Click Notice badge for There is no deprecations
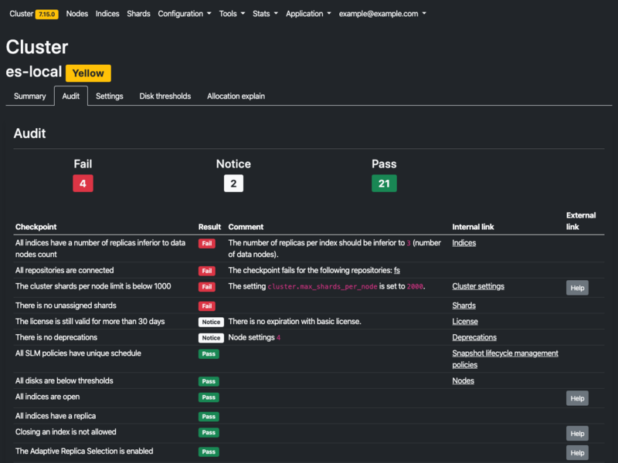This screenshot has width=618, height=463. tap(211, 338)
